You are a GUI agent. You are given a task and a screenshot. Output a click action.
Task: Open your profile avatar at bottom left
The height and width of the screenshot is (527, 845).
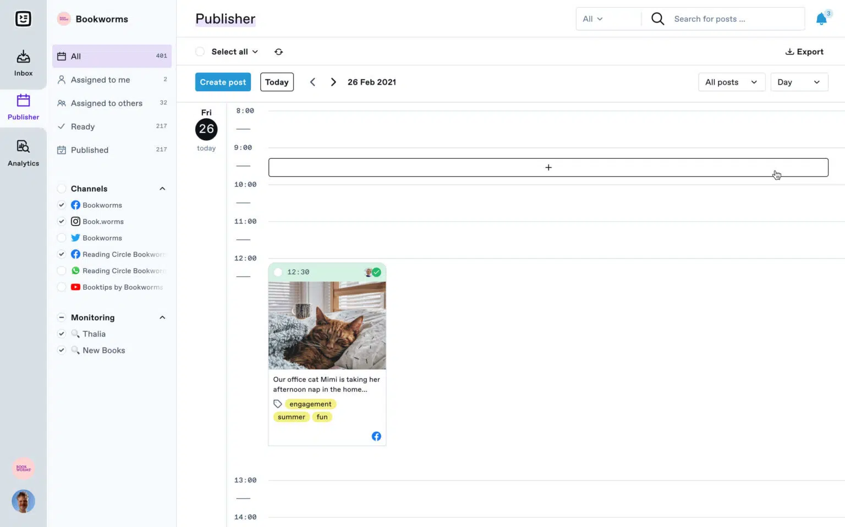pyautogui.click(x=23, y=501)
